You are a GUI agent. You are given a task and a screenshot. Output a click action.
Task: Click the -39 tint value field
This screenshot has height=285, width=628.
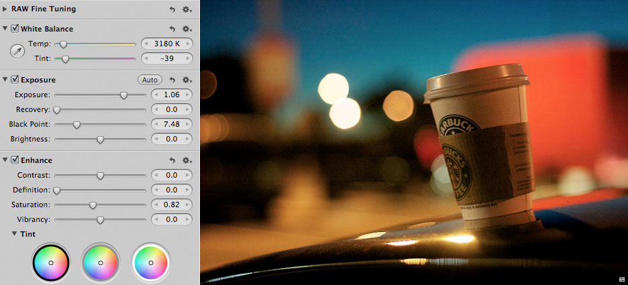168,58
